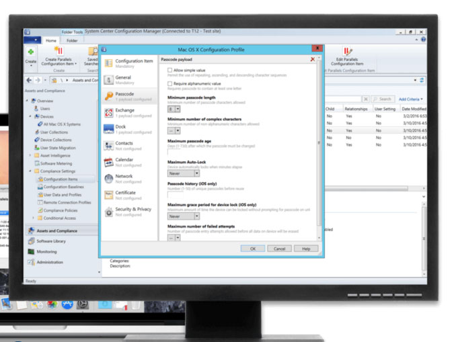Select the Passcode key icon
Image resolution: width=452 pixels, height=342 pixels.
[x=109, y=96]
